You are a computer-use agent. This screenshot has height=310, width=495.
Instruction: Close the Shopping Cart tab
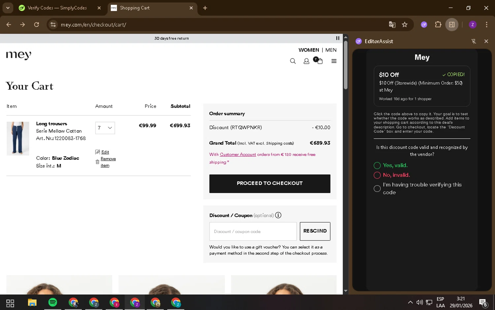coord(191,8)
